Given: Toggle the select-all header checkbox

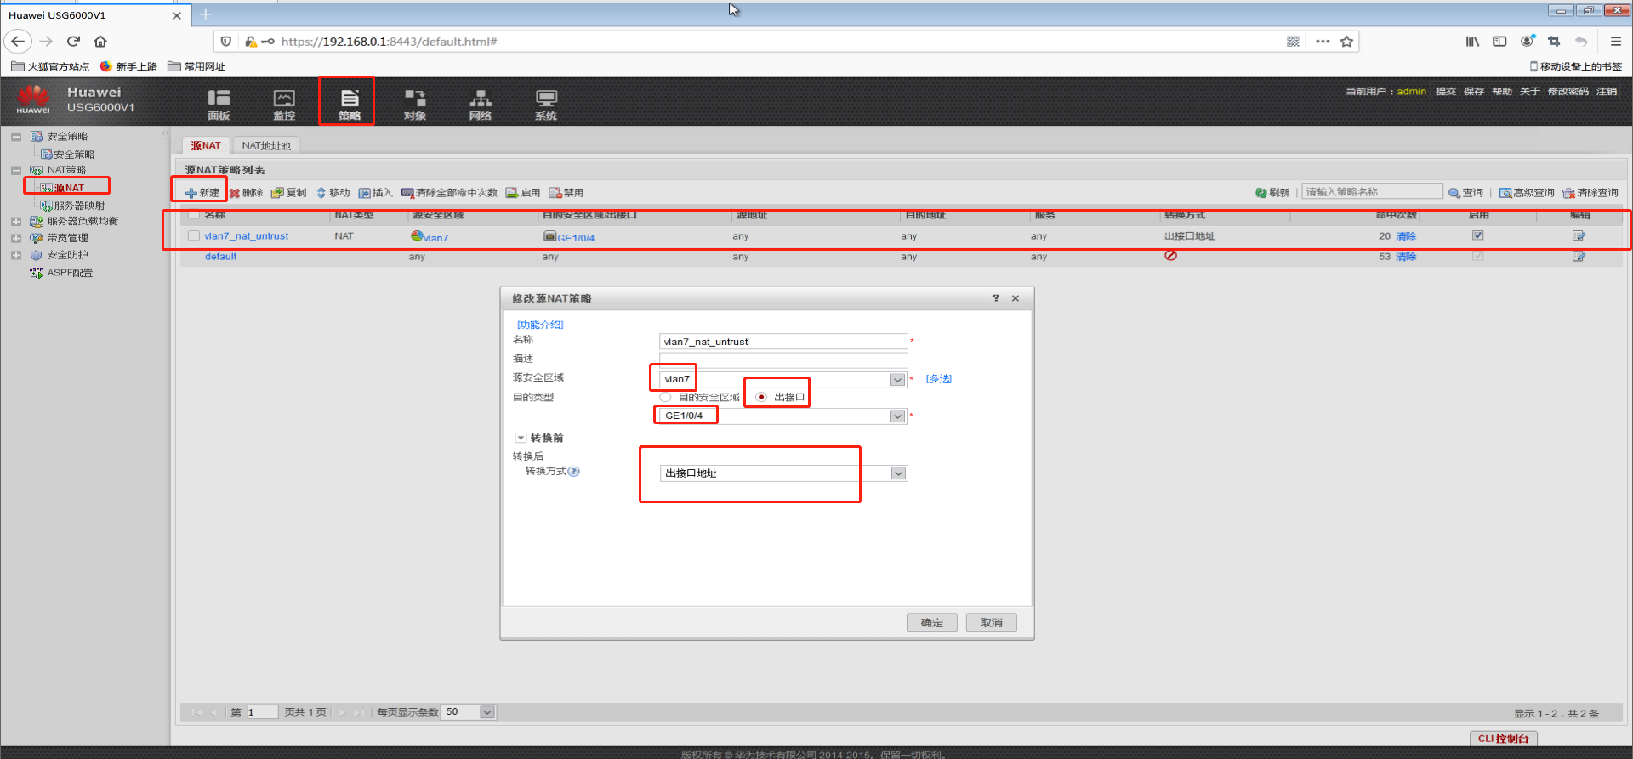Looking at the screenshot, I should coord(194,214).
